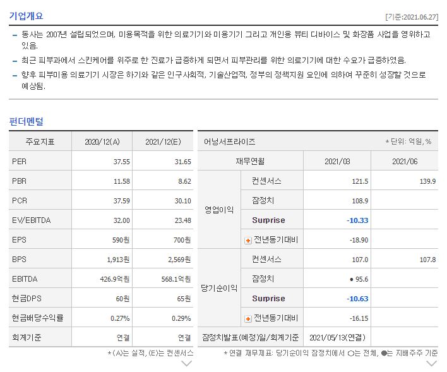Select the 회계기준 row label
Screen dimensions: 447x372
tap(27, 338)
